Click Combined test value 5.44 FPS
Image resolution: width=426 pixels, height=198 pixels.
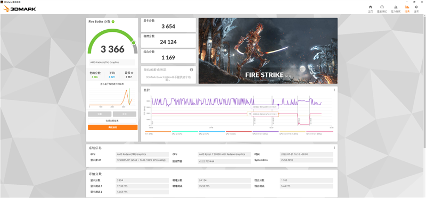(306, 186)
